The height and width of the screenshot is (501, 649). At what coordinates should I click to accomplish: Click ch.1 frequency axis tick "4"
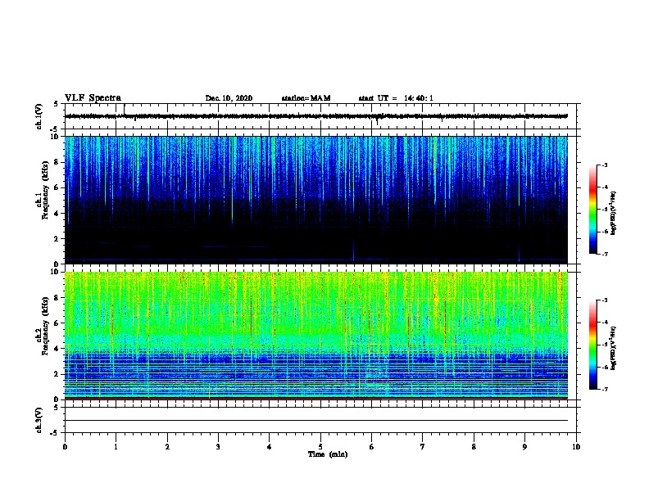click(x=57, y=214)
